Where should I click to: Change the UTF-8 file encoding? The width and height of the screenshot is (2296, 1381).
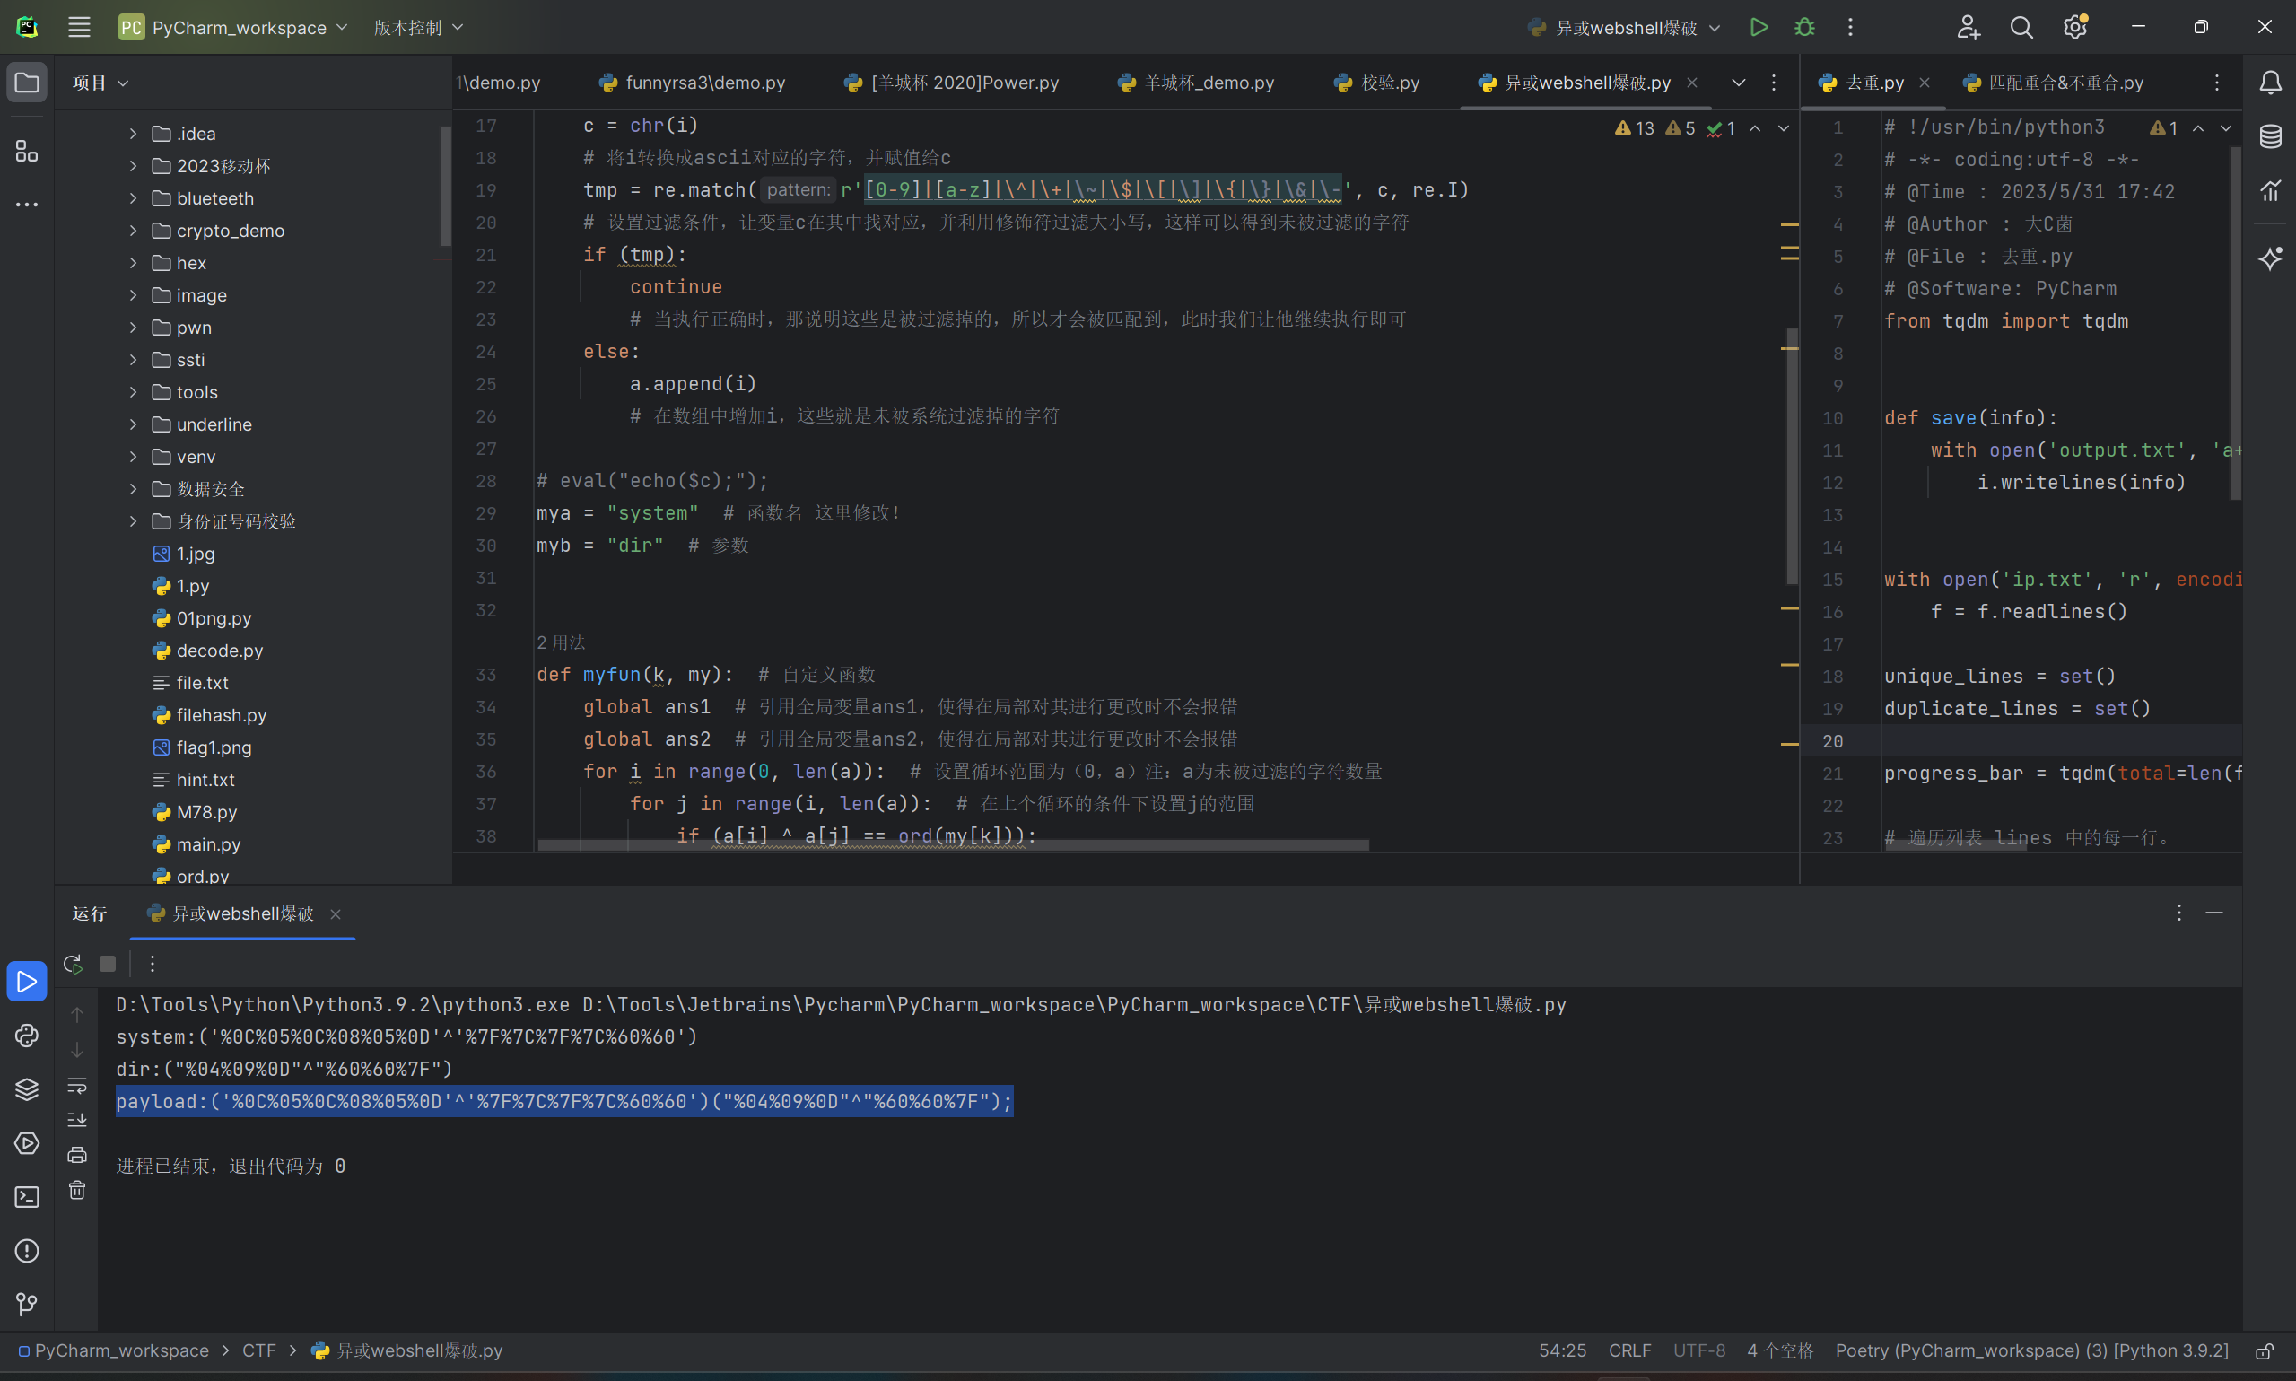click(1698, 1350)
